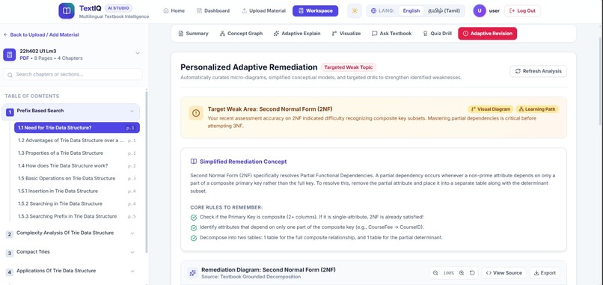
Task: Click Source: Textbook Grounded Decomposition text
Action: coord(251,277)
